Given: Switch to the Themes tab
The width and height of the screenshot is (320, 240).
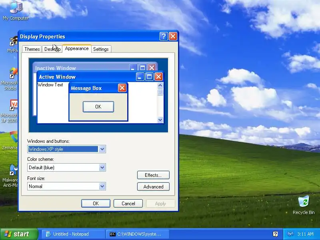Looking at the screenshot, I should coord(32,49).
